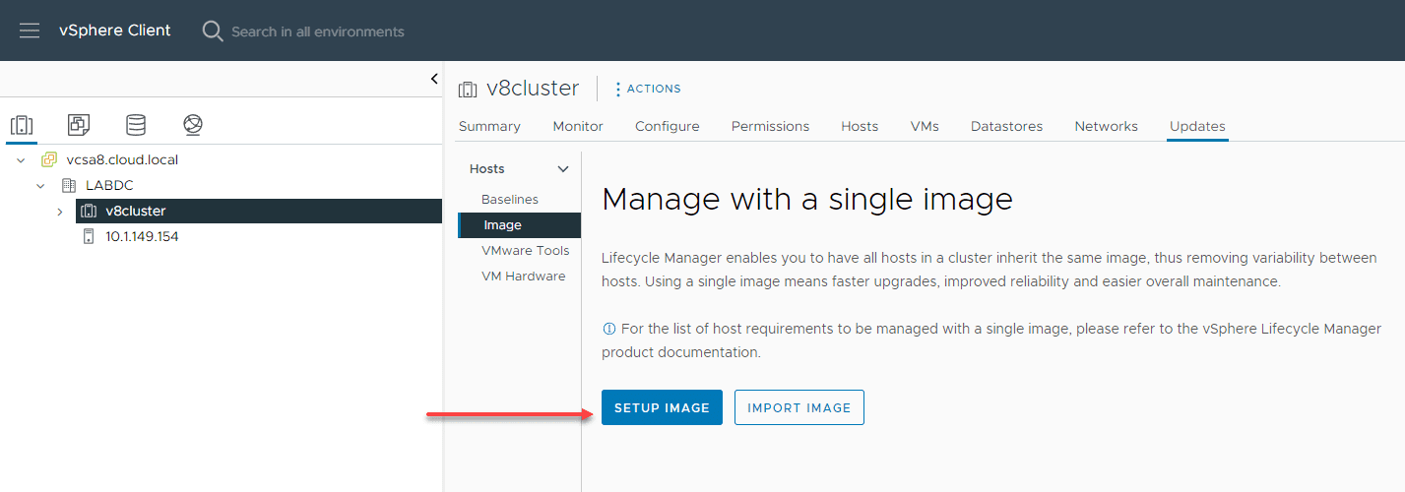Switch to the Configure tab
Image resolution: width=1405 pixels, height=492 pixels.
click(x=667, y=126)
